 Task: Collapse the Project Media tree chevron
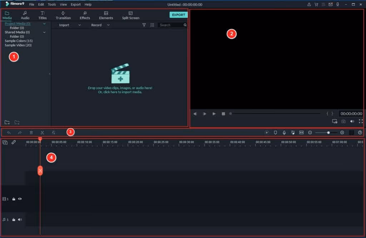click(44, 24)
